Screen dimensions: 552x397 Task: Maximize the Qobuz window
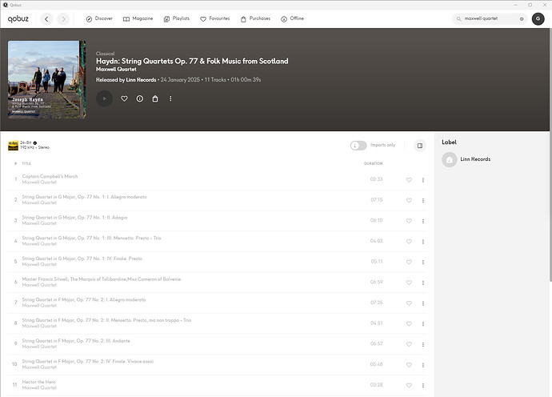[530, 5]
